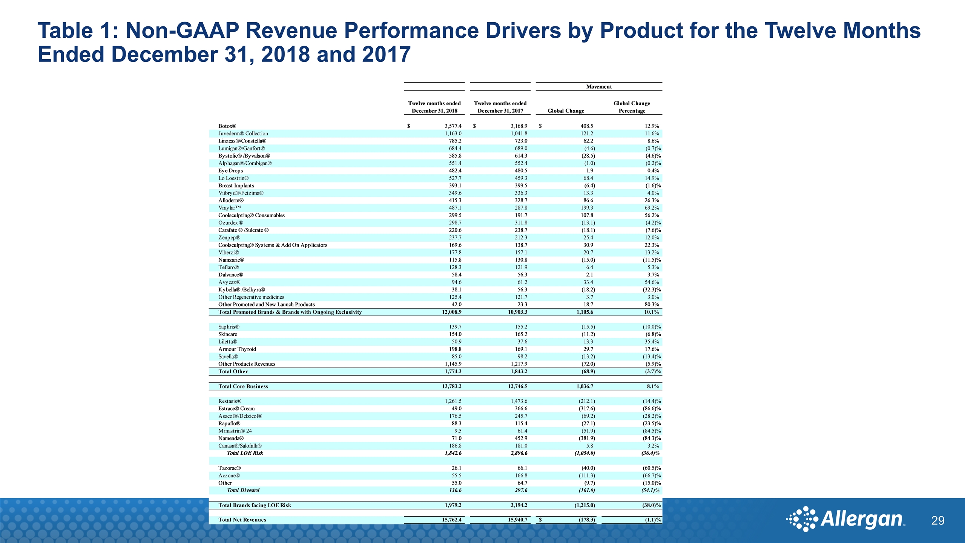Click the 'Total Net Revenues' row label
The width and height of the screenshot is (965, 543).
[242, 520]
